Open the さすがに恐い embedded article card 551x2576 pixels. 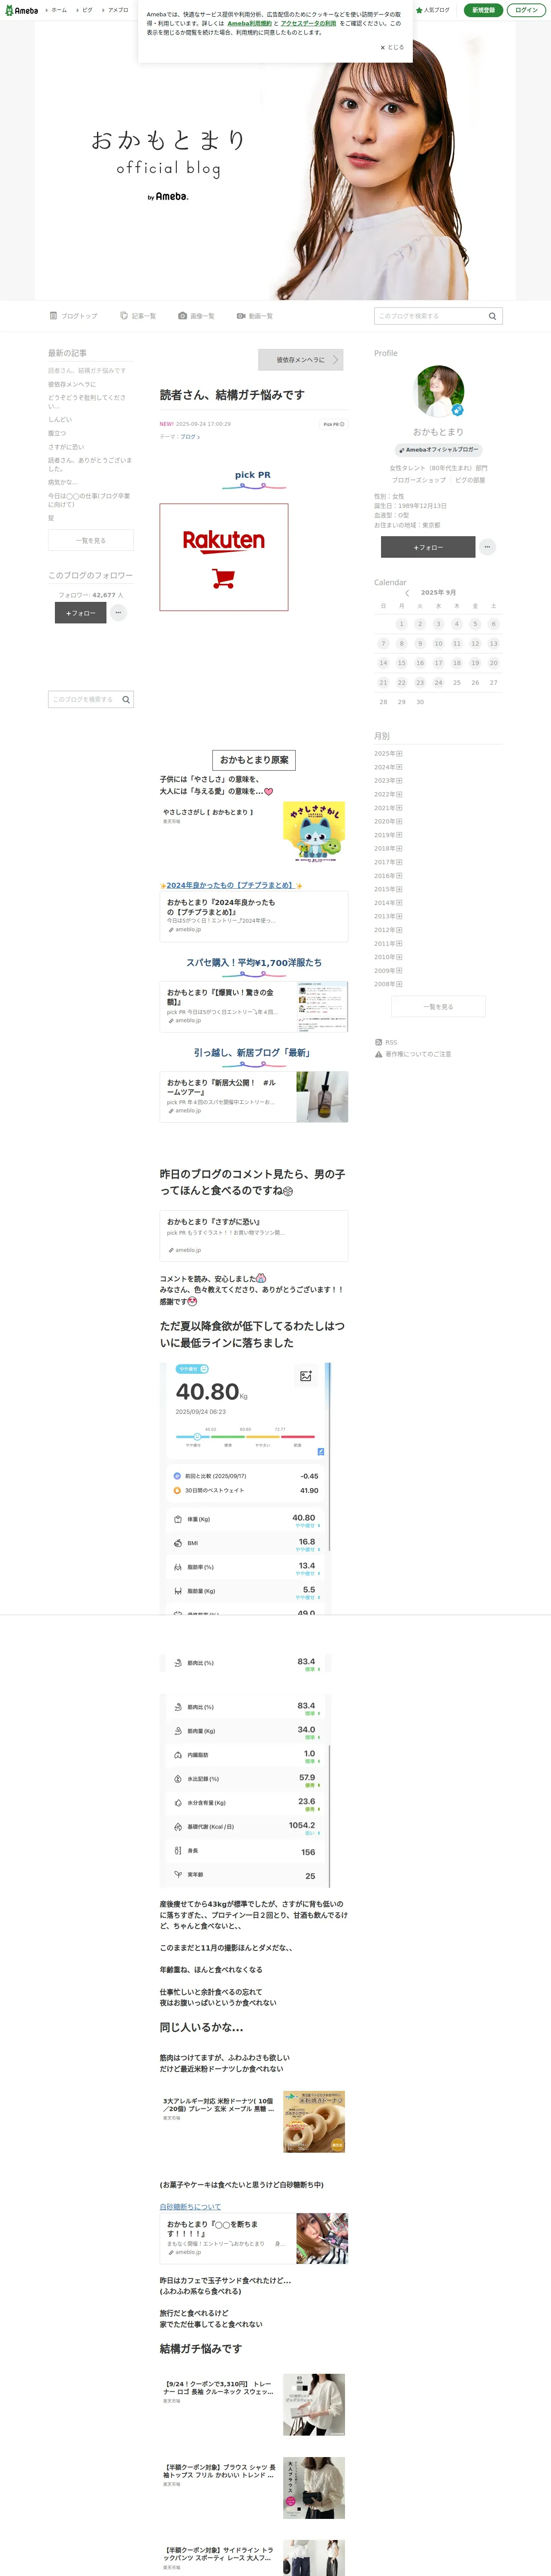254,1236
